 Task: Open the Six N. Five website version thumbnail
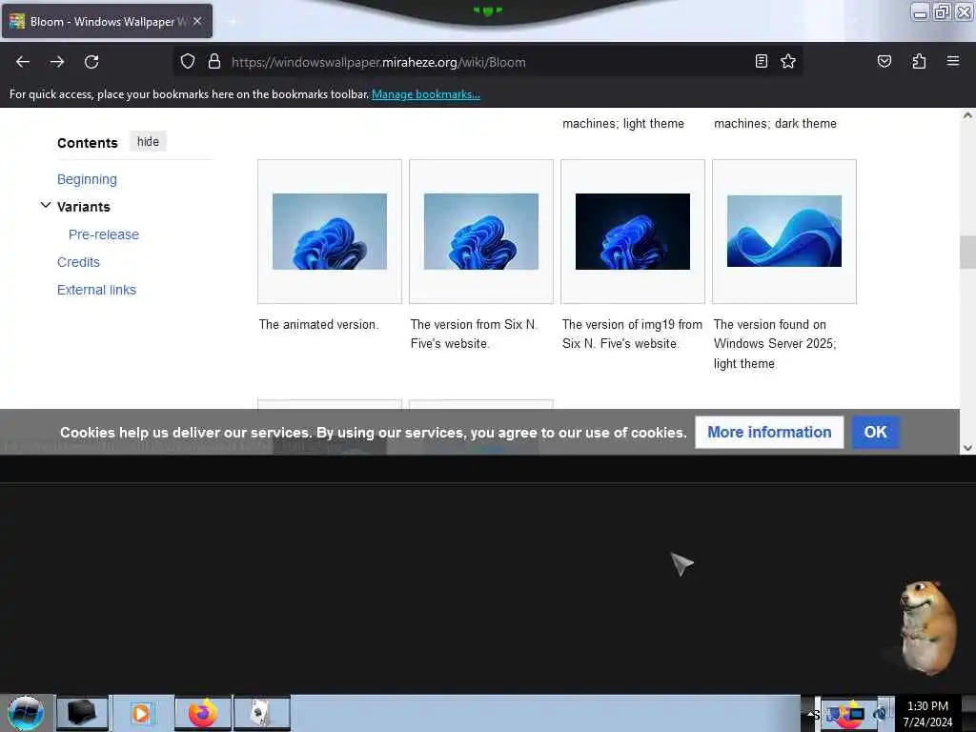(x=481, y=232)
